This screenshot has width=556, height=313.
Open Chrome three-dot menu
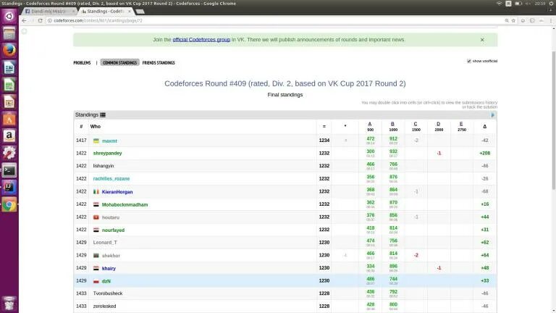551,20
